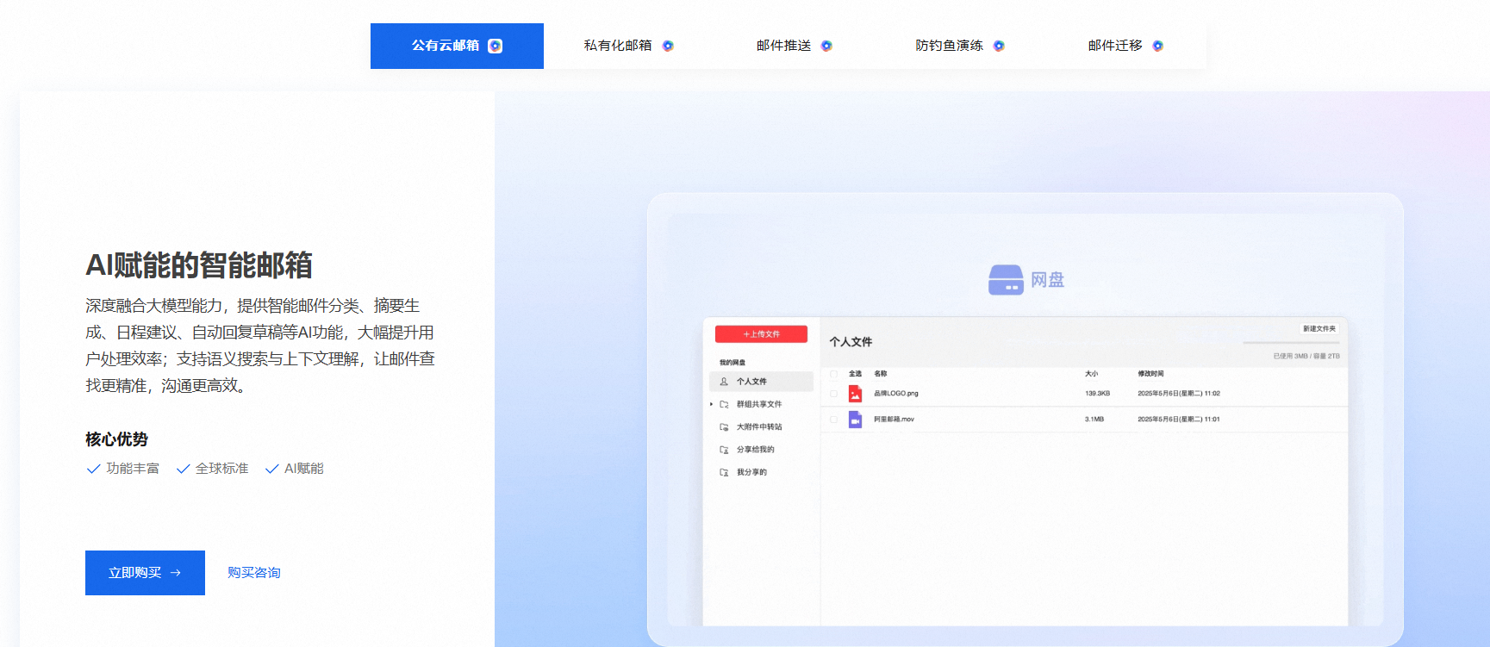Click the 网盘 drive icon
1490x647 pixels.
pyautogui.click(x=1006, y=280)
